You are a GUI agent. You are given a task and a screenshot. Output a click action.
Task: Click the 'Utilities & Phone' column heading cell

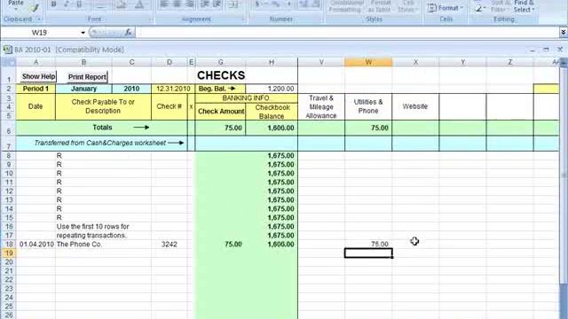pyautogui.click(x=368, y=106)
